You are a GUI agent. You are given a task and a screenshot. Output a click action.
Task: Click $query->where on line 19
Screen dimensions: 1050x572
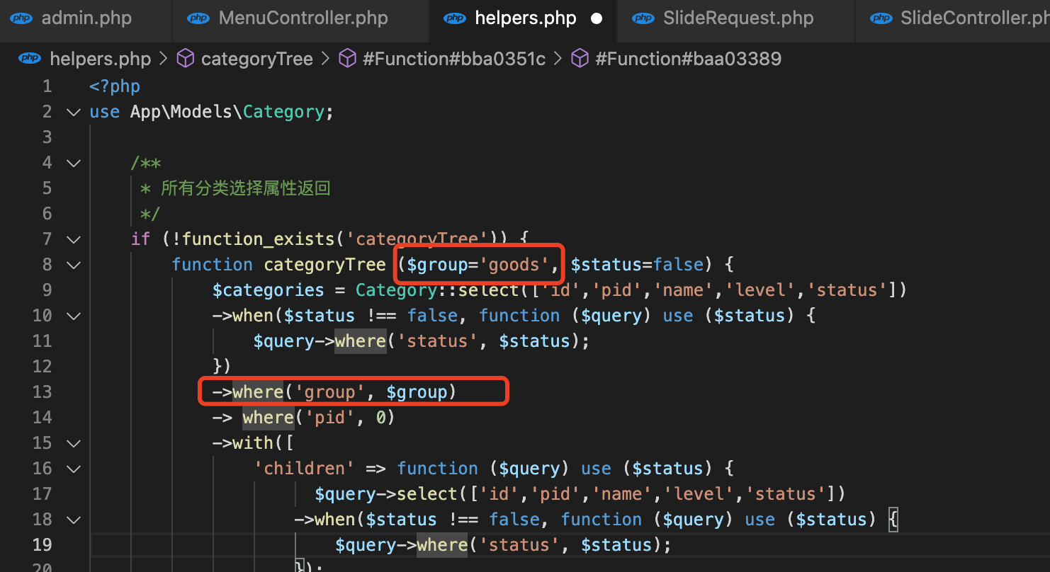(x=401, y=545)
